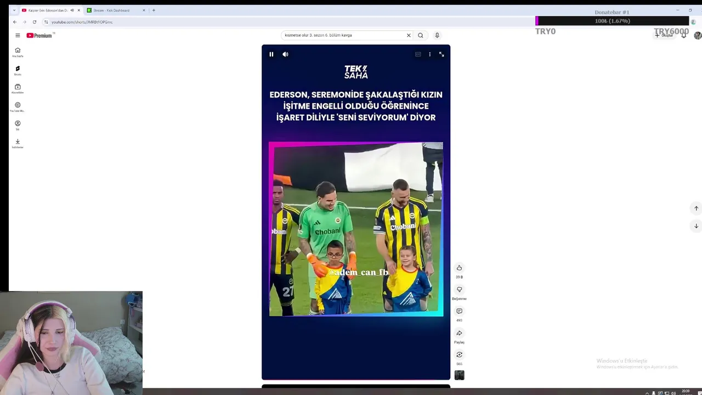Go forward in browser history
Image resolution: width=702 pixels, height=395 pixels.
pos(24,22)
